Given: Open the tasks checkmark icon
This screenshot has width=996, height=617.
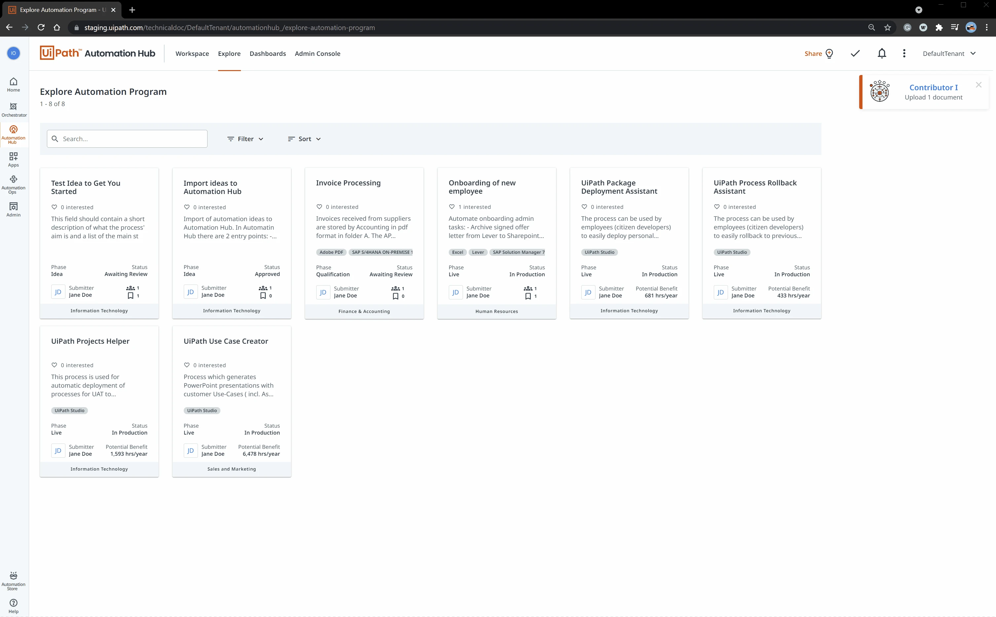Looking at the screenshot, I should (x=855, y=54).
